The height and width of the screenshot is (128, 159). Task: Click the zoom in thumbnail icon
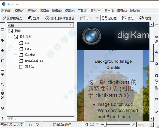tap(133, 125)
